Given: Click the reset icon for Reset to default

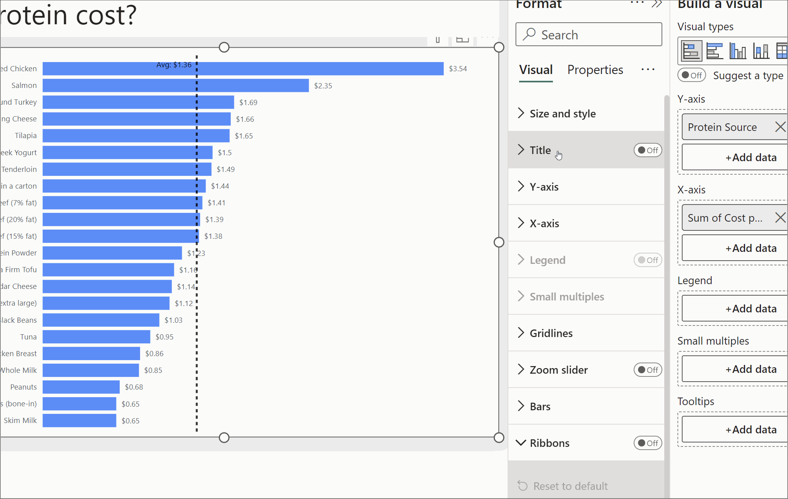Looking at the screenshot, I should (x=522, y=486).
